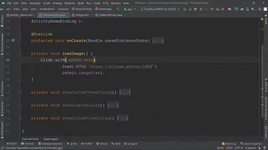Click the Profile app gauge icon

point(212,9)
